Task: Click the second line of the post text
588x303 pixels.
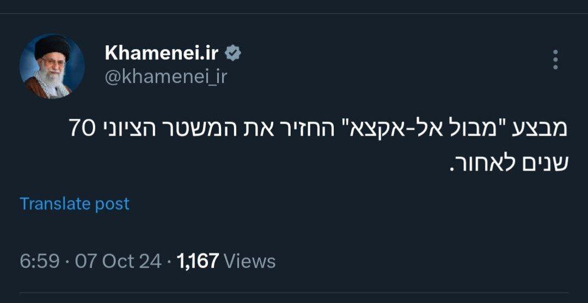Action: coord(509,162)
